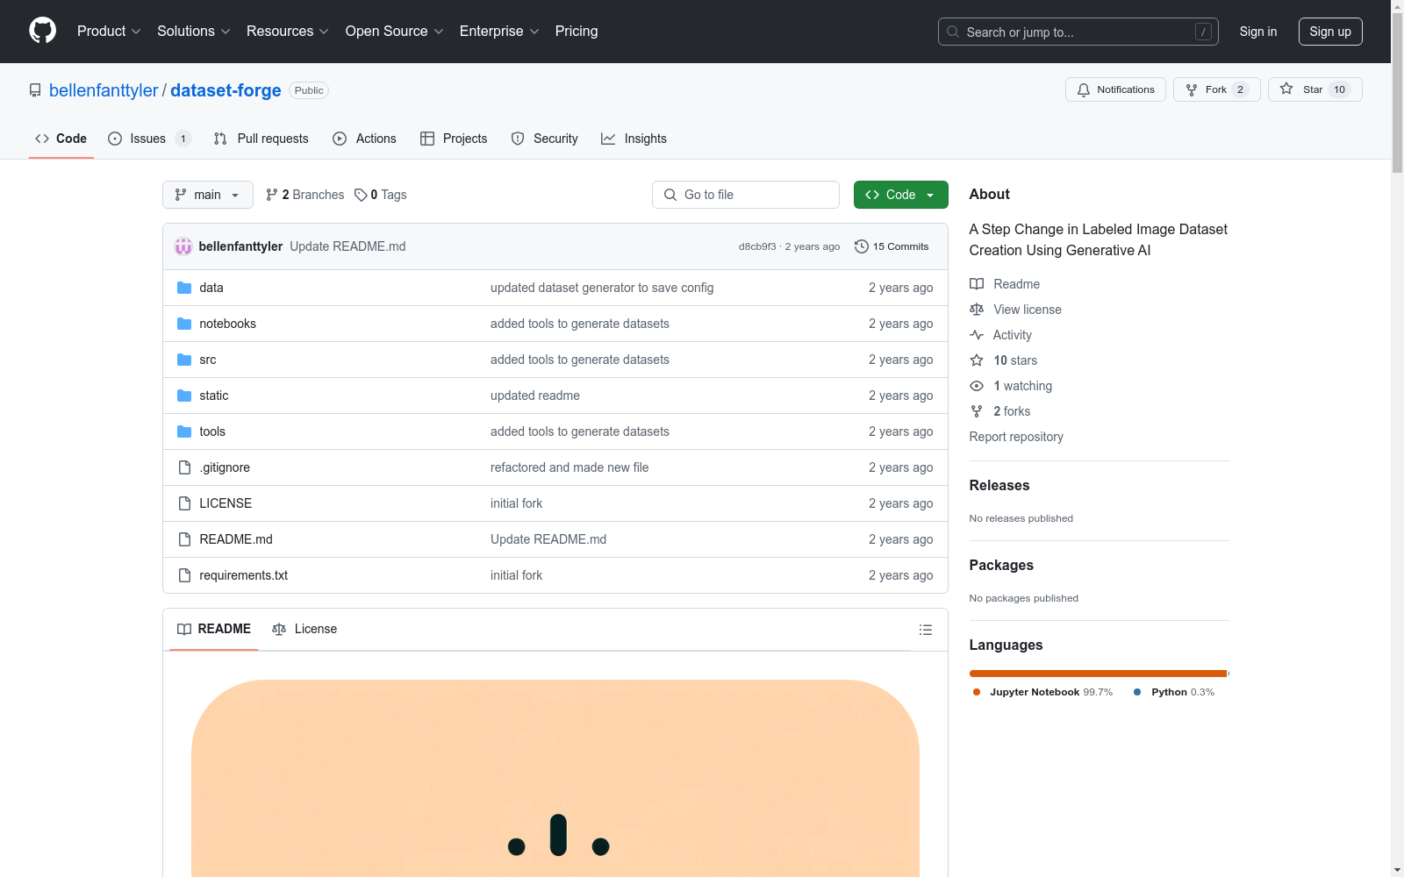Click the fork icon beside 2 forks
1404x877 pixels.
977,411
